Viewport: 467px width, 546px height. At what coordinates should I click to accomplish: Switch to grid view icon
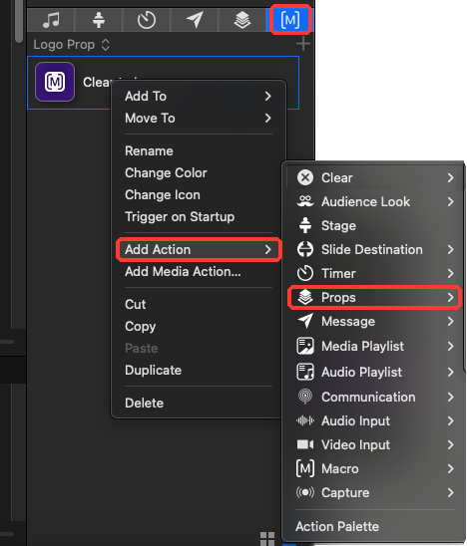click(x=267, y=539)
